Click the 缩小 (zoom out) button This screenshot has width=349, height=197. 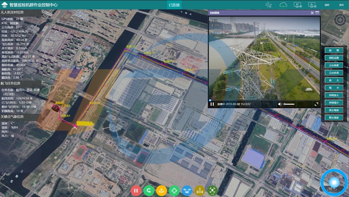pyautogui.click(x=334, y=87)
